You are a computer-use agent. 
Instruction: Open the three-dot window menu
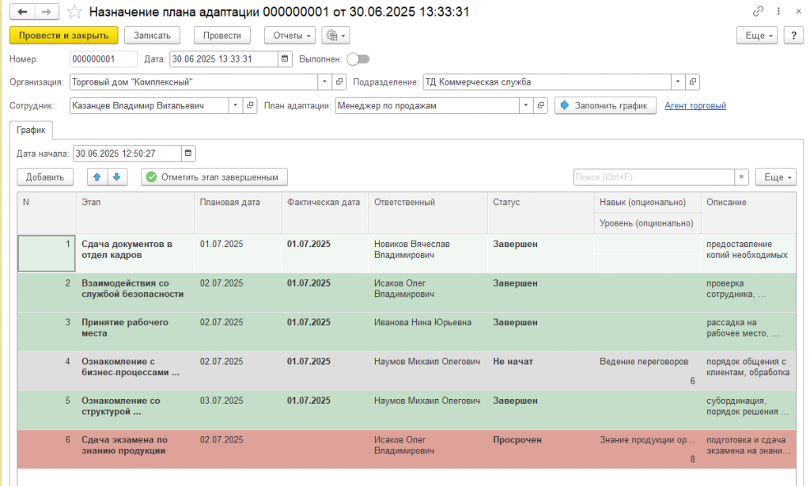[778, 11]
